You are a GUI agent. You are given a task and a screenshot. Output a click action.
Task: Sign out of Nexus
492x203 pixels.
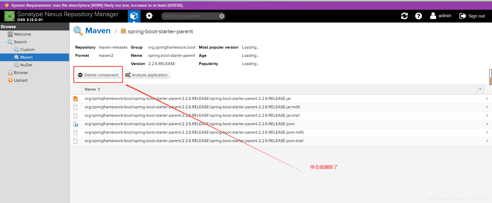click(472, 16)
